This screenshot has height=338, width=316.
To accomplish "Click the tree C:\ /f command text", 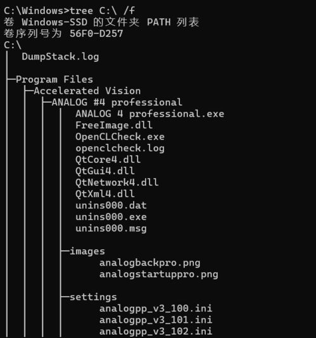I will pos(102,11).
